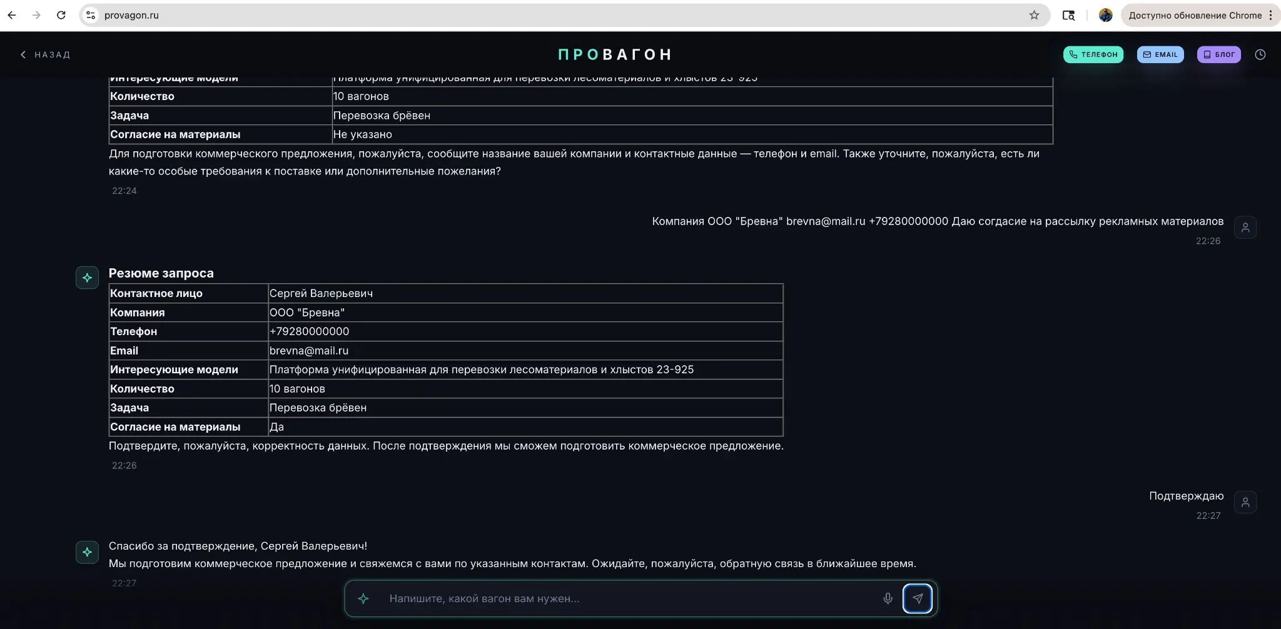Click the 'Платформа унифицированная' model cell in lower table

click(x=525, y=370)
